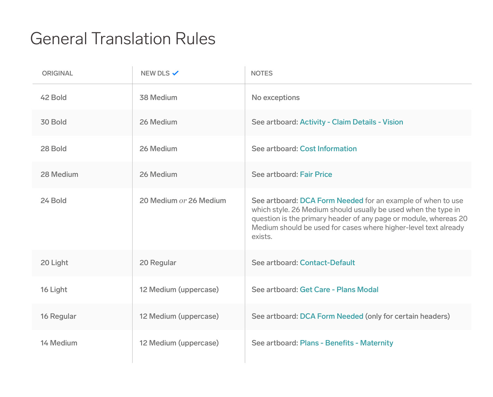Click the General Translation Rules title
This screenshot has height=397, width=493.
pyautogui.click(x=123, y=38)
